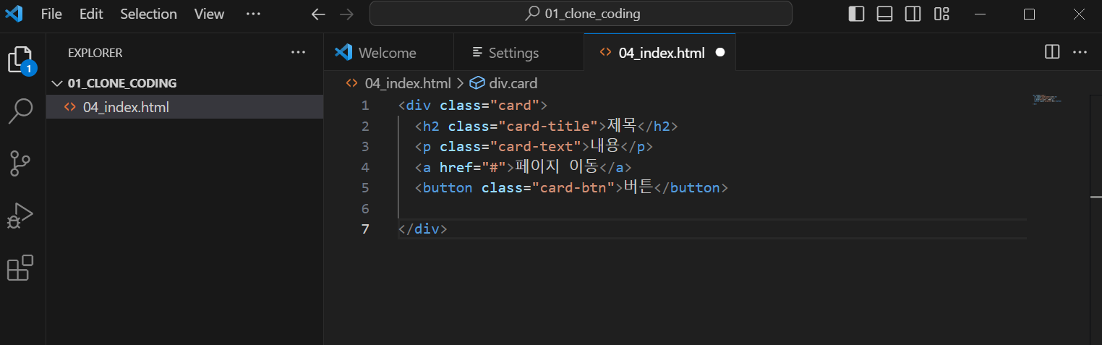Click the 제목 heading text

tap(622, 127)
